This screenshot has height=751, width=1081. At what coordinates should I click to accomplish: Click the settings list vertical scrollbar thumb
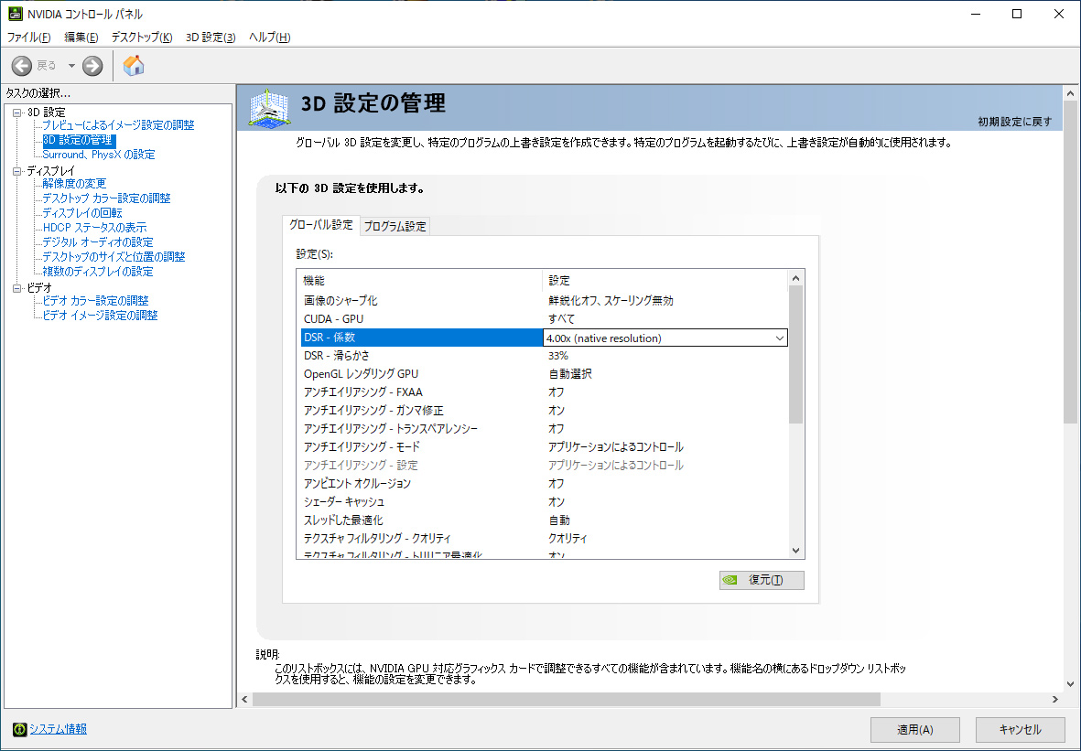tap(795, 354)
